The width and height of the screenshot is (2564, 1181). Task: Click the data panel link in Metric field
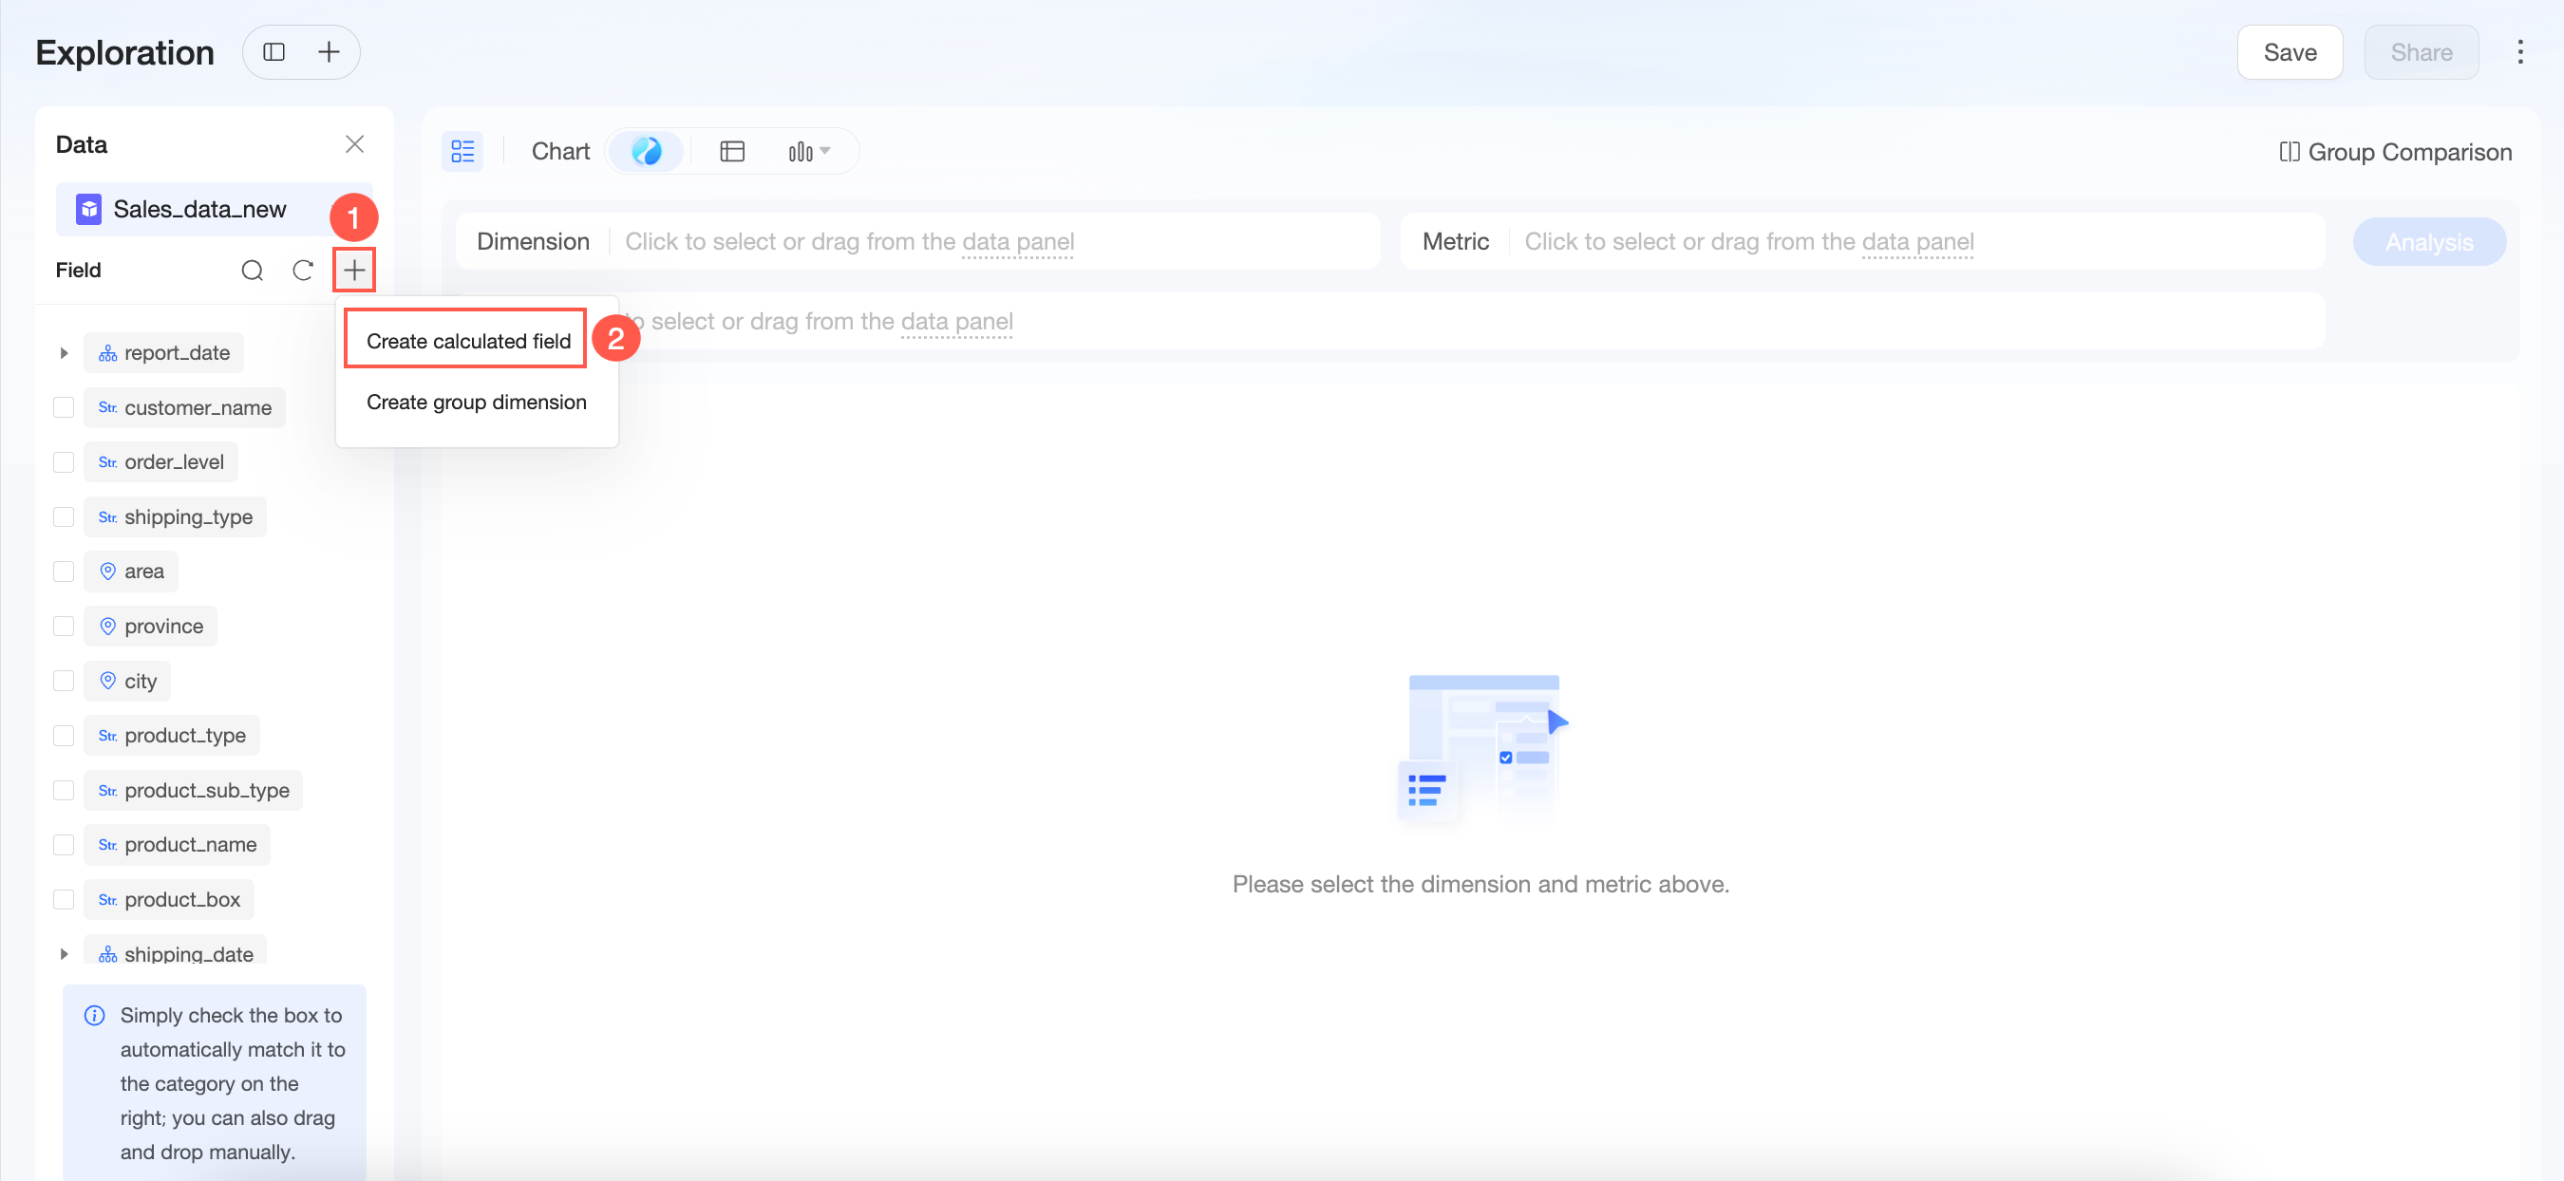pyautogui.click(x=1917, y=242)
